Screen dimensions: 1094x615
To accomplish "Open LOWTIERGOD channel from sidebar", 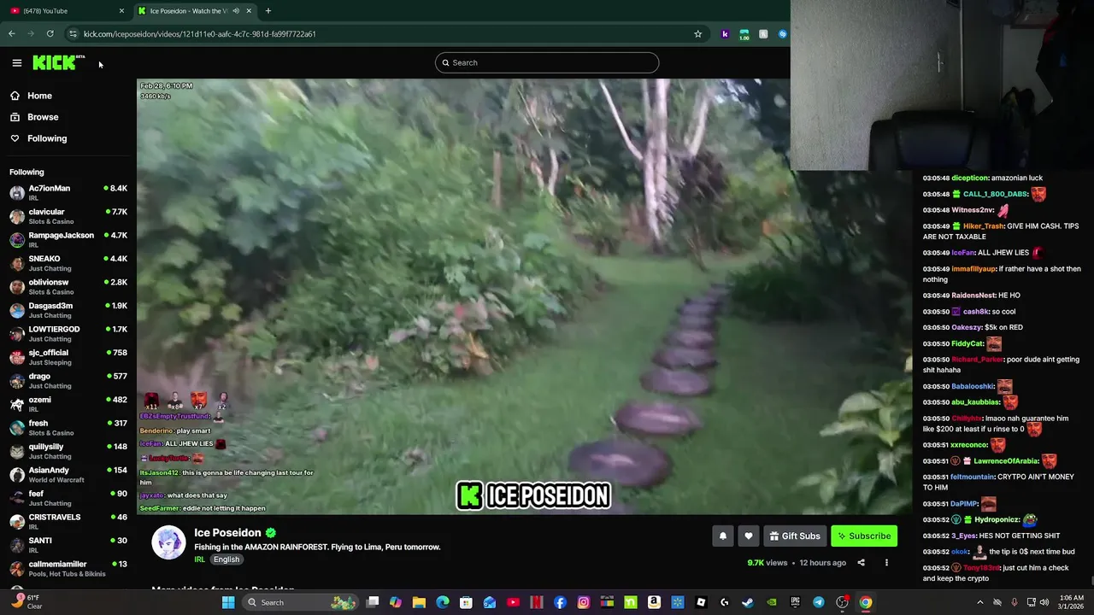I will tap(68, 333).
